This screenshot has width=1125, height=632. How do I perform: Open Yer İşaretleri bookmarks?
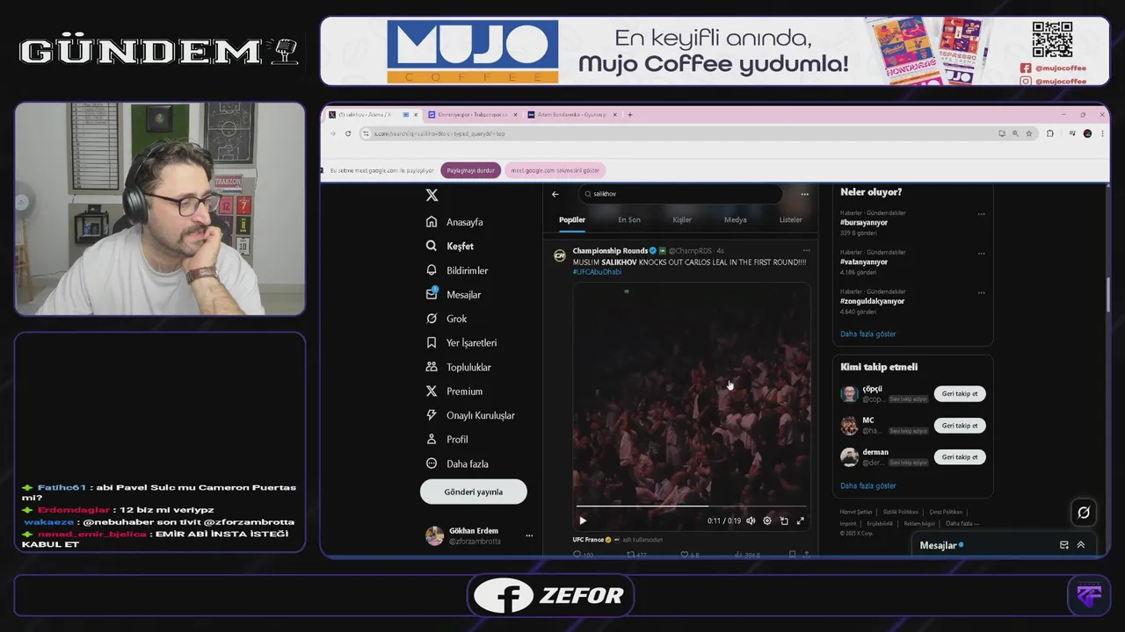(x=461, y=343)
